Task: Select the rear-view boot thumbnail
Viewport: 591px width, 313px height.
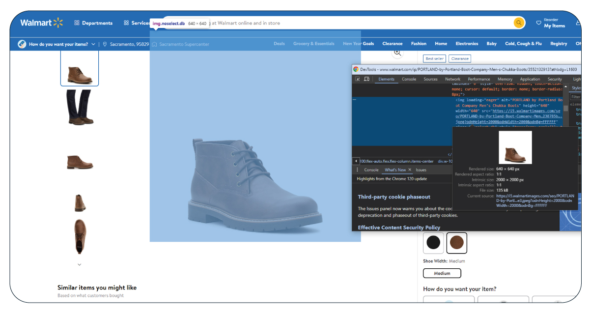Action: (80, 202)
